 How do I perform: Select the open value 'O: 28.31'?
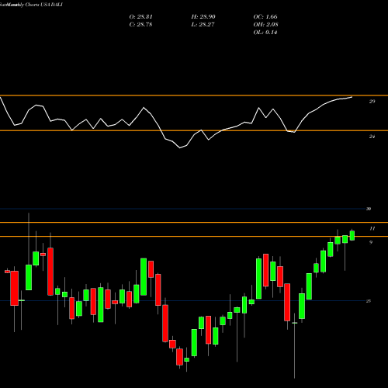point(140,17)
